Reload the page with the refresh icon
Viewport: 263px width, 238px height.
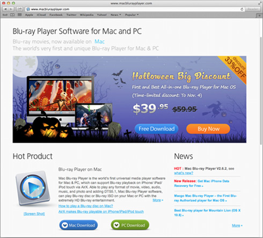(x=242, y=9)
